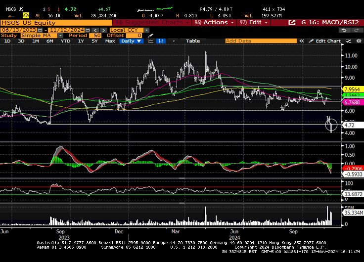364x262 pixels.
Task: Click the MSOS US Equity security field
Action: [56, 23]
